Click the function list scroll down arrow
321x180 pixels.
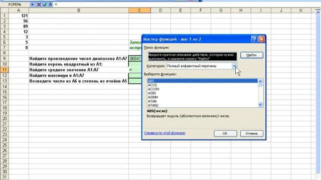[260, 105]
